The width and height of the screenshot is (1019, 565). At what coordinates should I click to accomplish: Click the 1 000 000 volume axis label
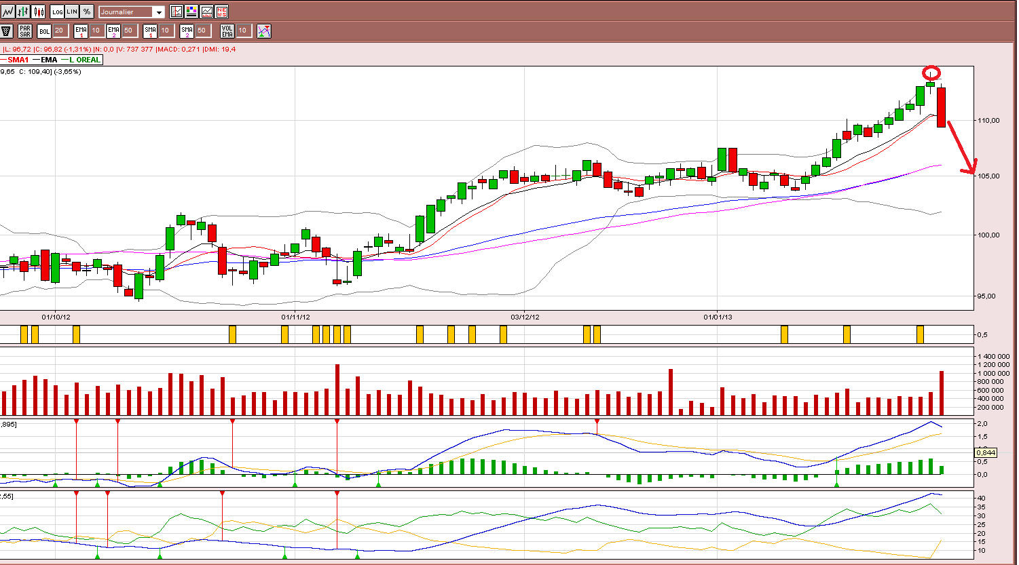click(x=994, y=374)
